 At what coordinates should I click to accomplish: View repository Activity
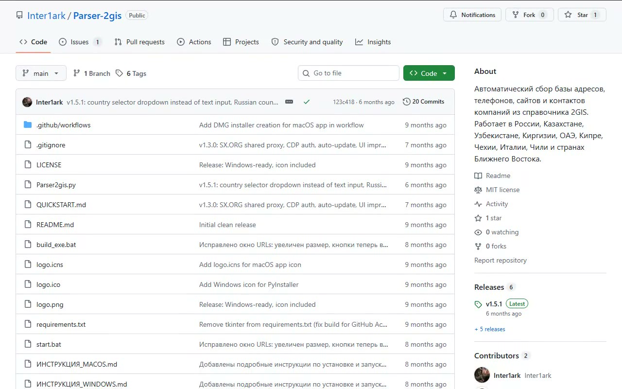(491, 204)
